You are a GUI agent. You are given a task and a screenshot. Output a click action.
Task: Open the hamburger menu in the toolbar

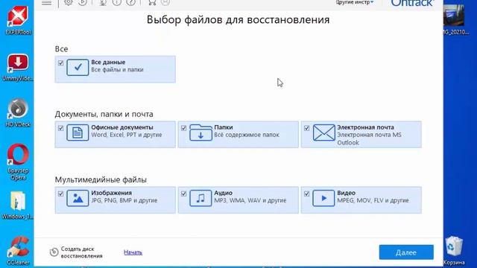pos(46,3)
